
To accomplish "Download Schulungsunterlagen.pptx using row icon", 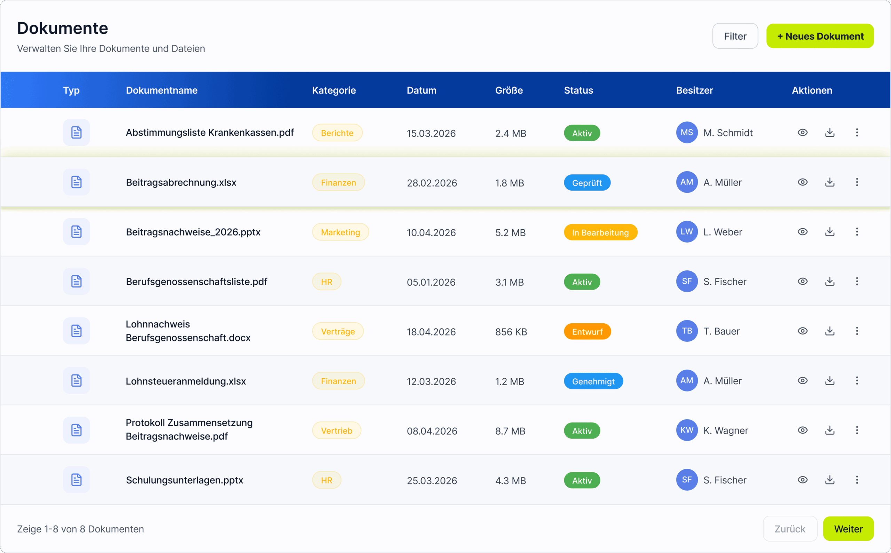I will pos(829,480).
